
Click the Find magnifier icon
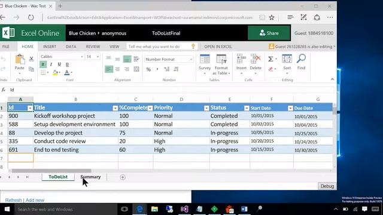pos(301,59)
